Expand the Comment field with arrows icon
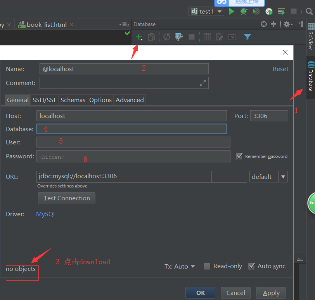The image size is (315, 300). [x=202, y=83]
